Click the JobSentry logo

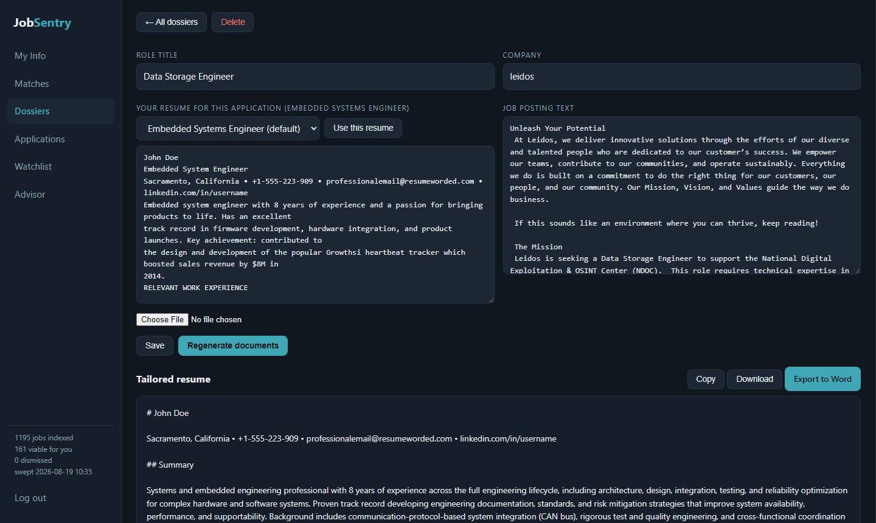pyautogui.click(x=42, y=23)
